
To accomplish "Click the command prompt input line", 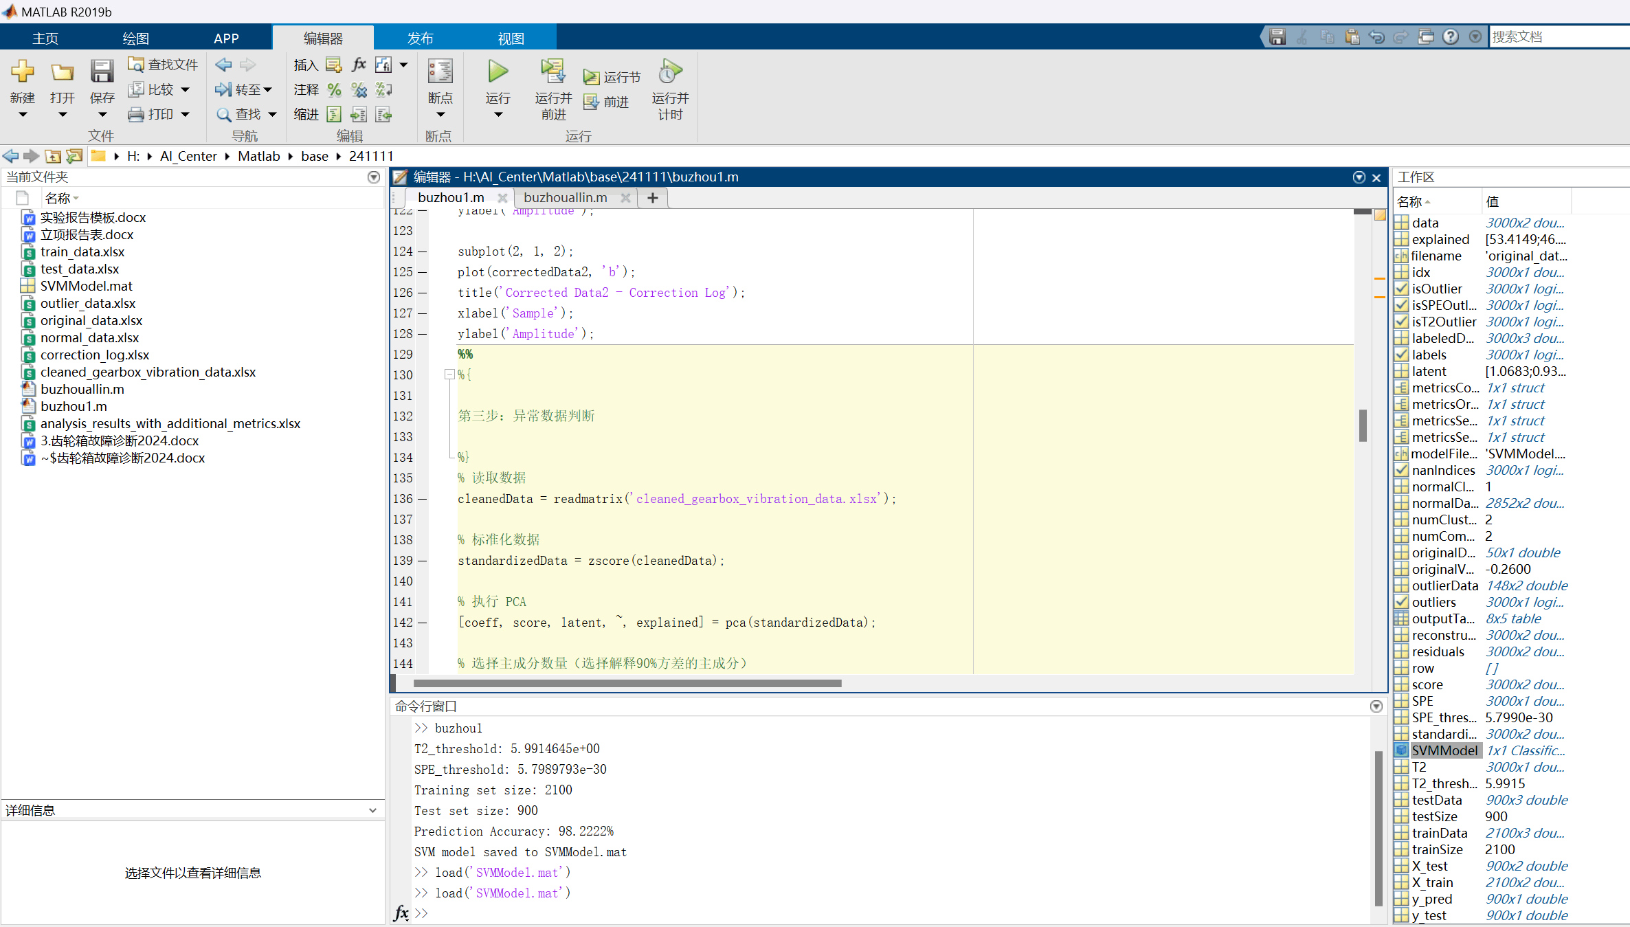I will coord(893,913).
